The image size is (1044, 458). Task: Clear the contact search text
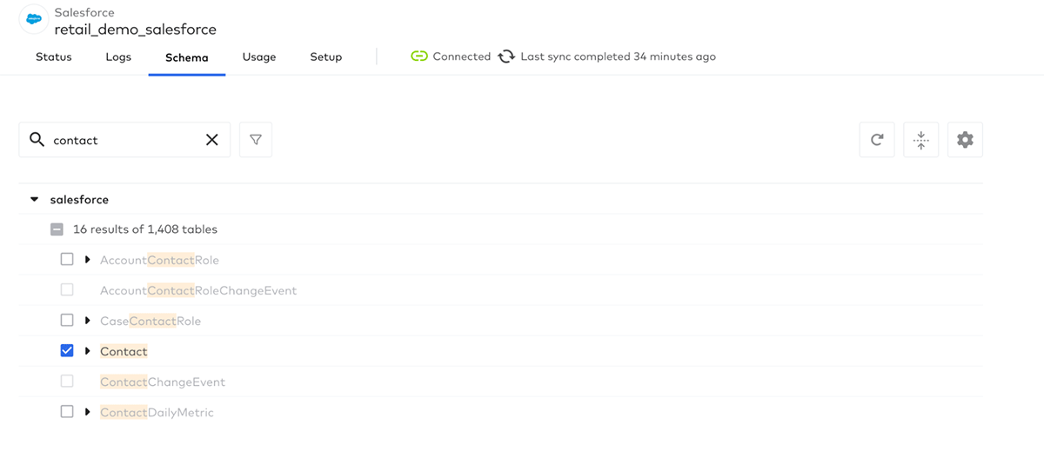point(211,140)
